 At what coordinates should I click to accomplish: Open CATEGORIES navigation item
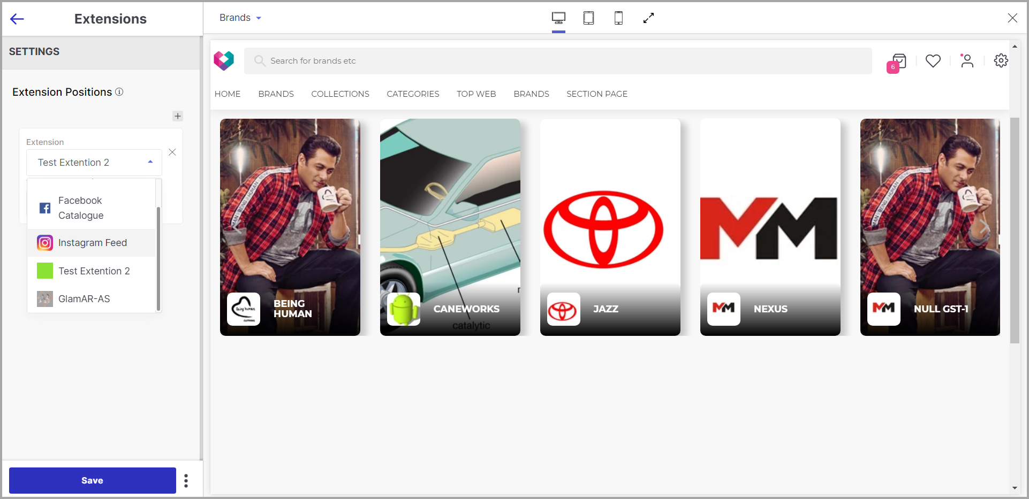[413, 94]
